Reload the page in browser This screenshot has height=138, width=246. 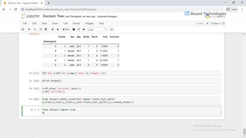[15, 9]
